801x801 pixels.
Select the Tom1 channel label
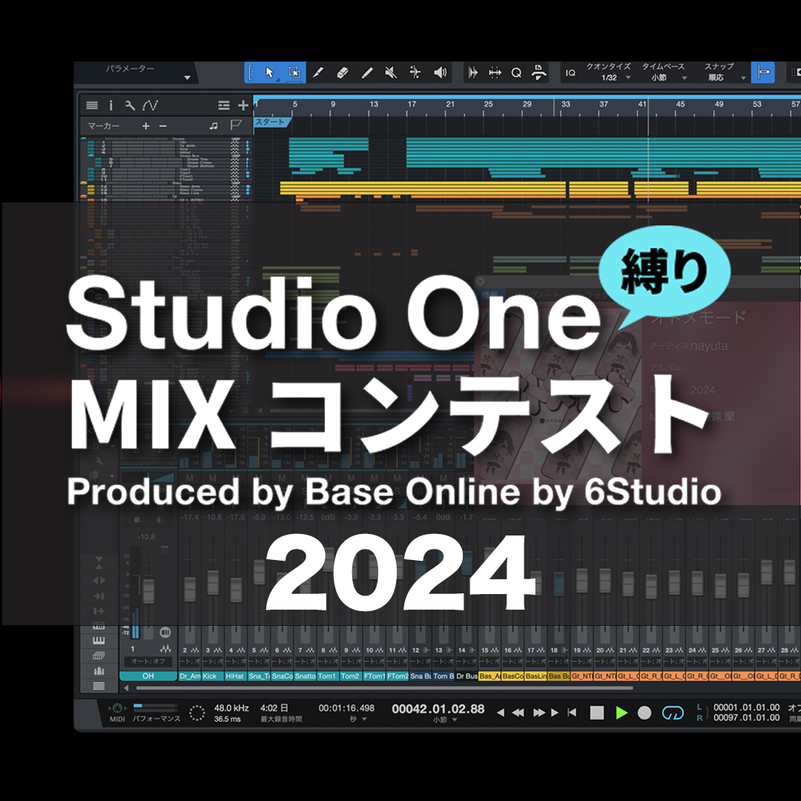tap(327, 676)
